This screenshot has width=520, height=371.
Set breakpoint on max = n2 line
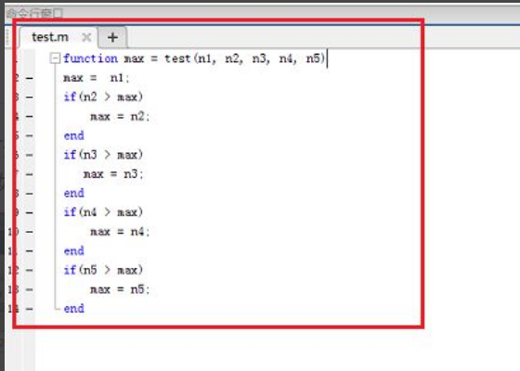(29, 117)
